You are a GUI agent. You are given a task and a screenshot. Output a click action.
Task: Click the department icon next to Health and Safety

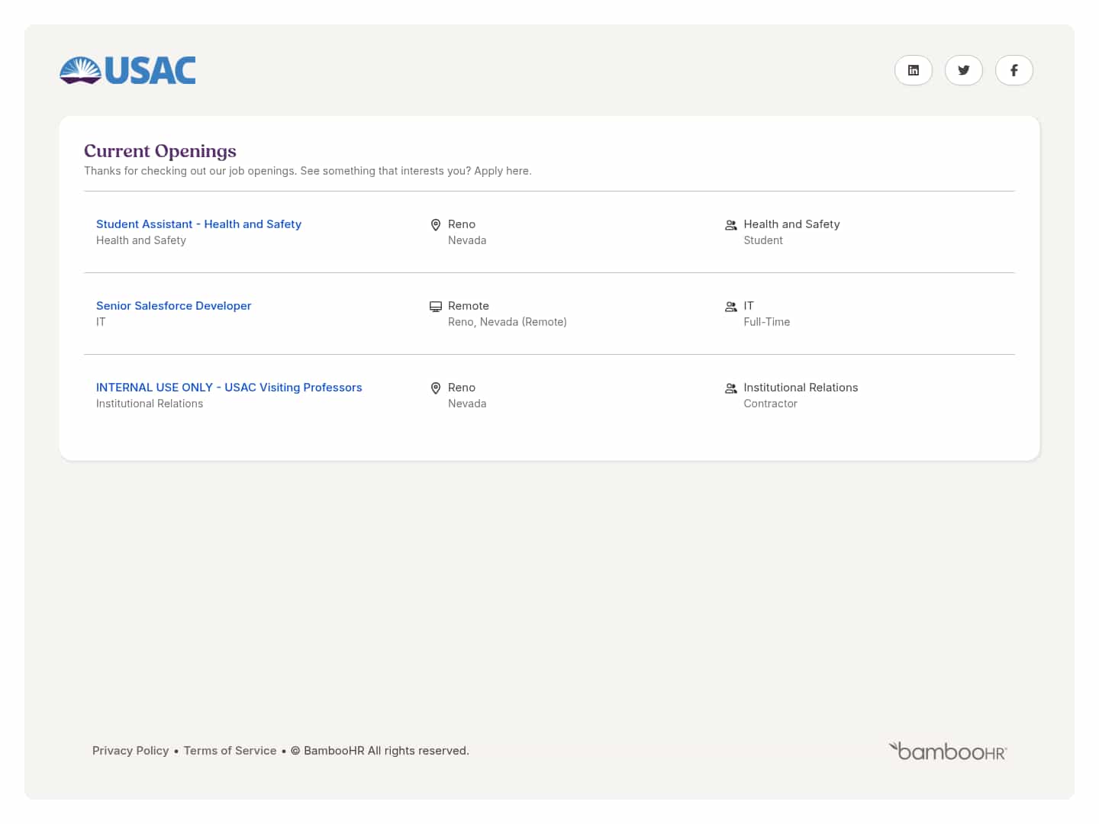(730, 225)
